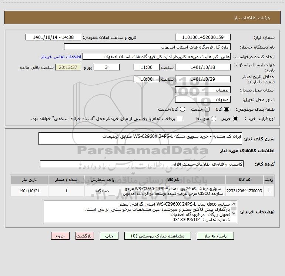
Task: Click the buyer organization name field
Action: tap(147, 47)
